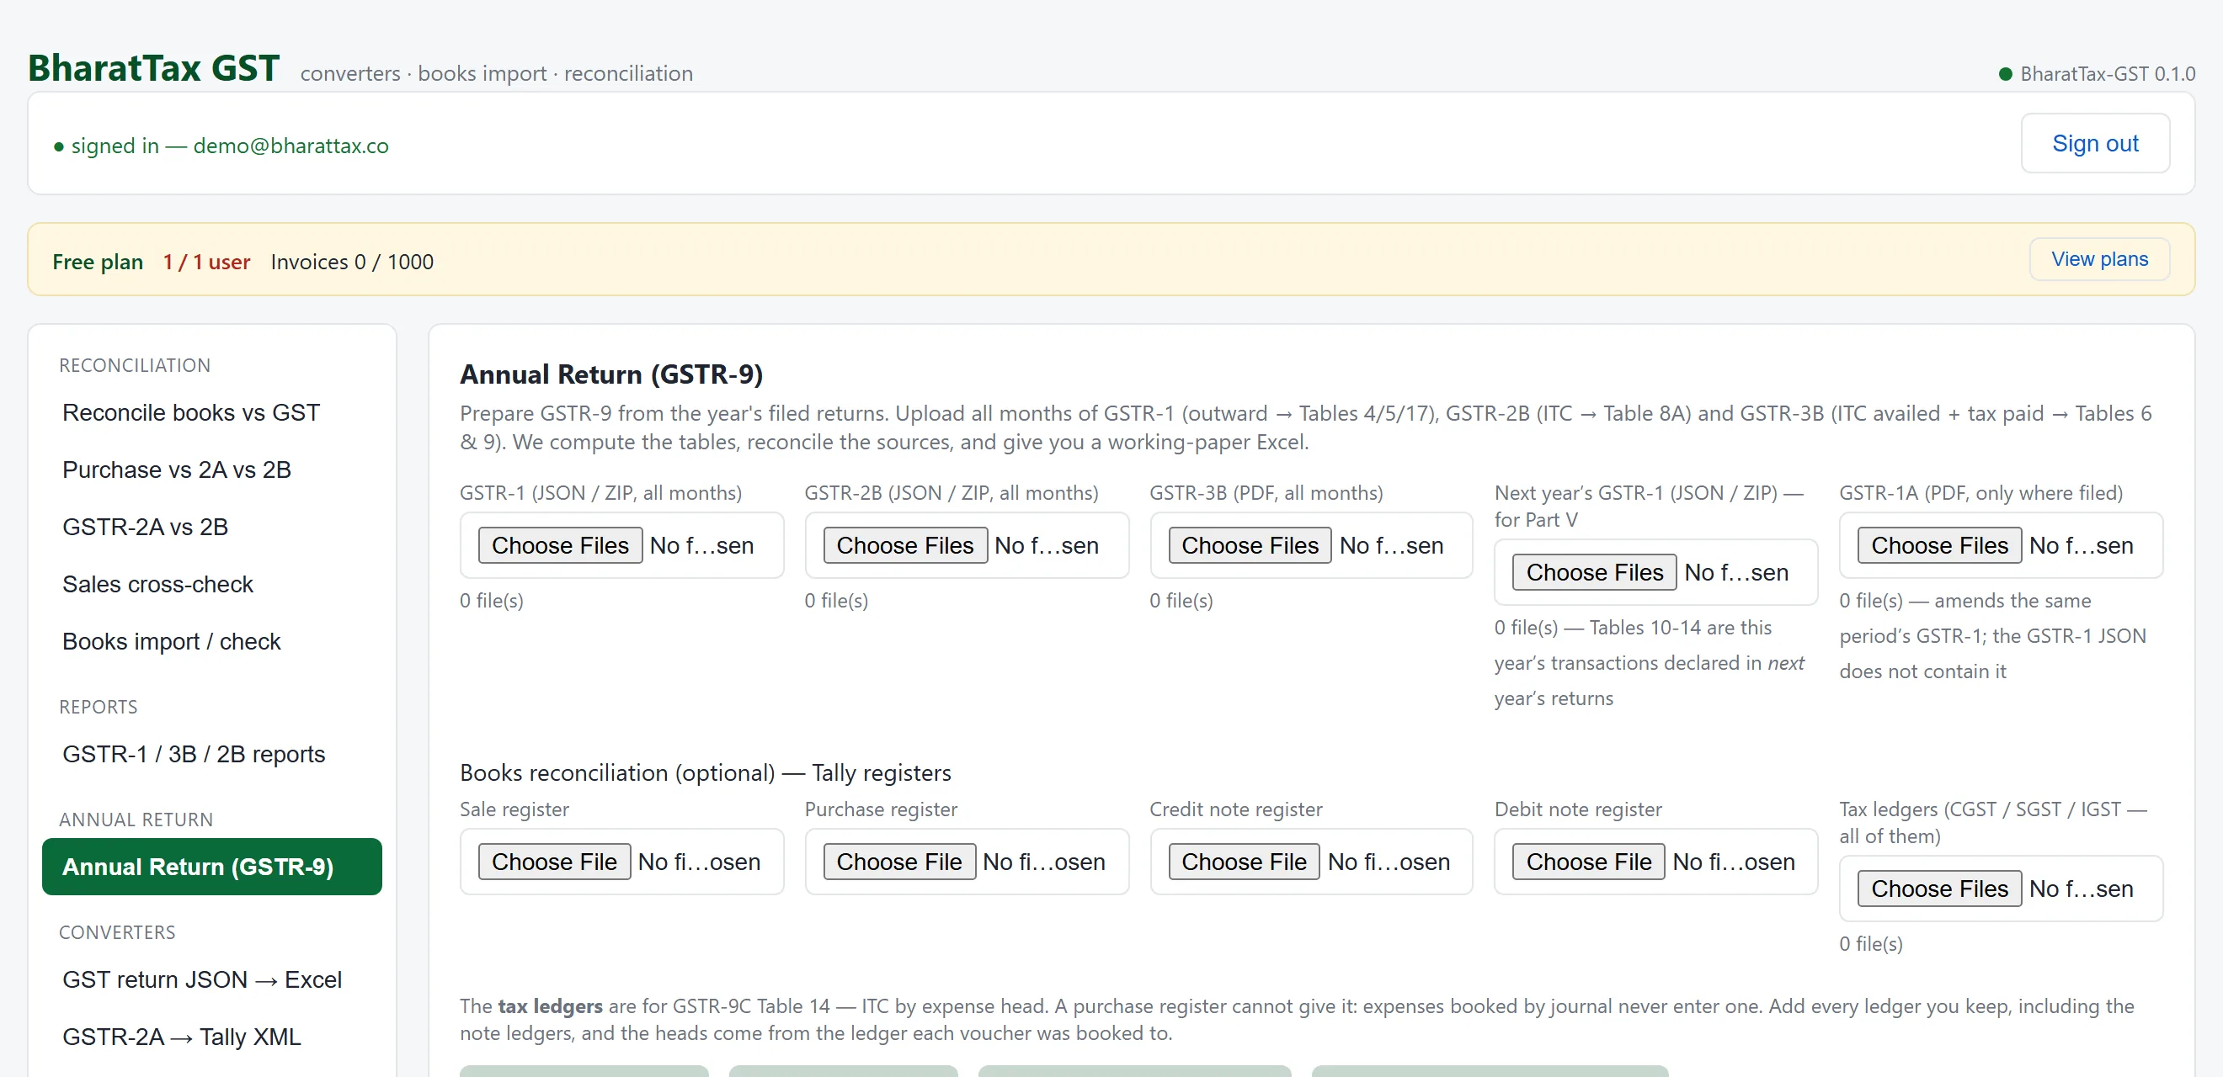Click the 1 / 1 user count

[x=206, y=262]
